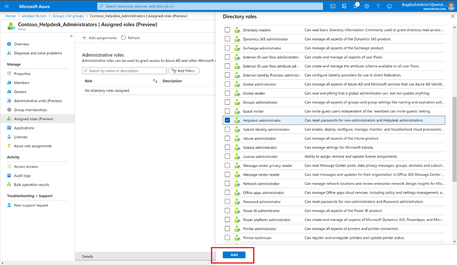The width and height of the screenshot is (457, 265).
Task: Click the Group memberships gear icon
Action: click(x=9, y=109)
